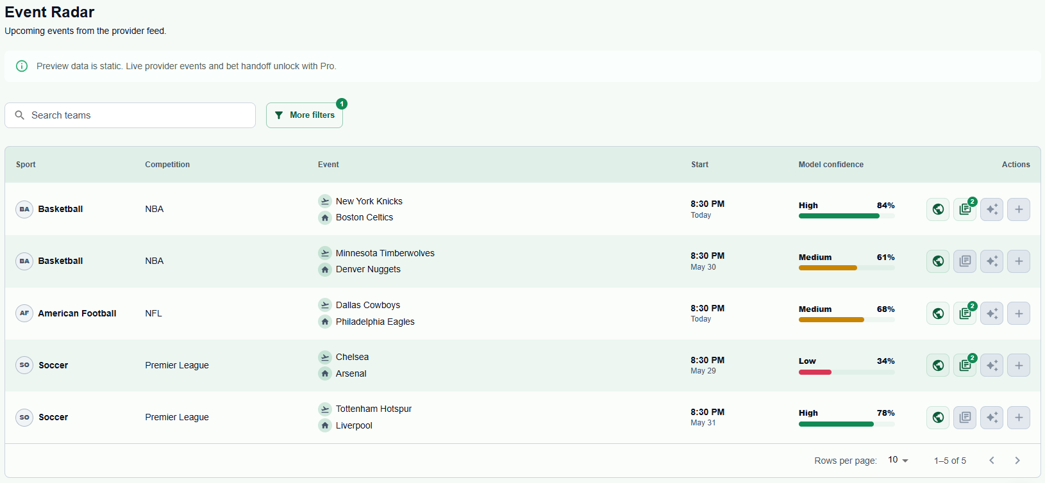Image resolution: width=1045 pixels, height=483 pixels.
Task: Click the Start column header
Action: [x=699, y=165]
